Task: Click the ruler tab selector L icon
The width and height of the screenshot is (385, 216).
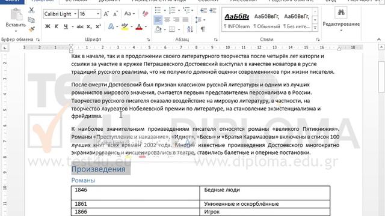Action: [5, 48]
